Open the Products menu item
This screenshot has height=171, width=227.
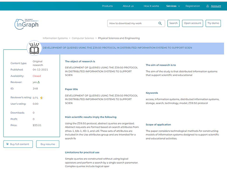[x=107, y=6]
